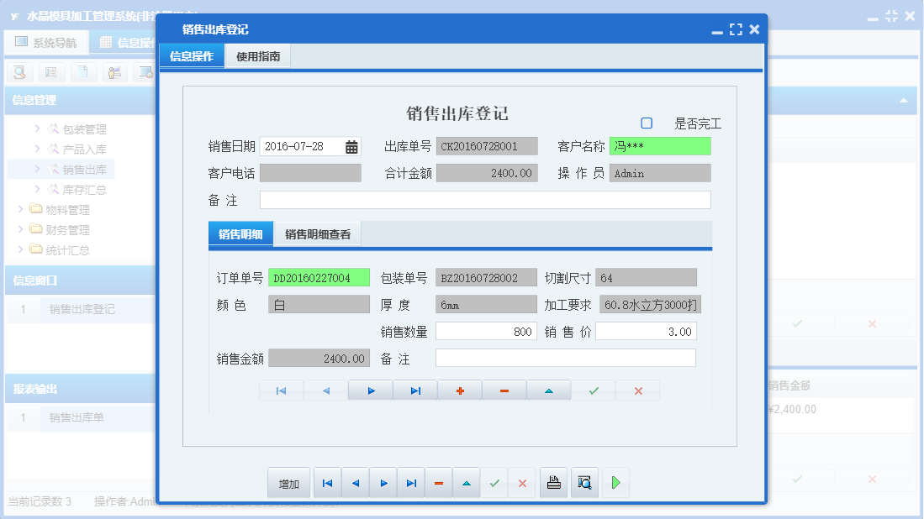Open the 销售日期 date picker
This screenshot has height=519, width=924.
(352, 145)
